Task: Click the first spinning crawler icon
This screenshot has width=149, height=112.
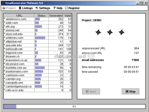Action: (x=98, y=32)
